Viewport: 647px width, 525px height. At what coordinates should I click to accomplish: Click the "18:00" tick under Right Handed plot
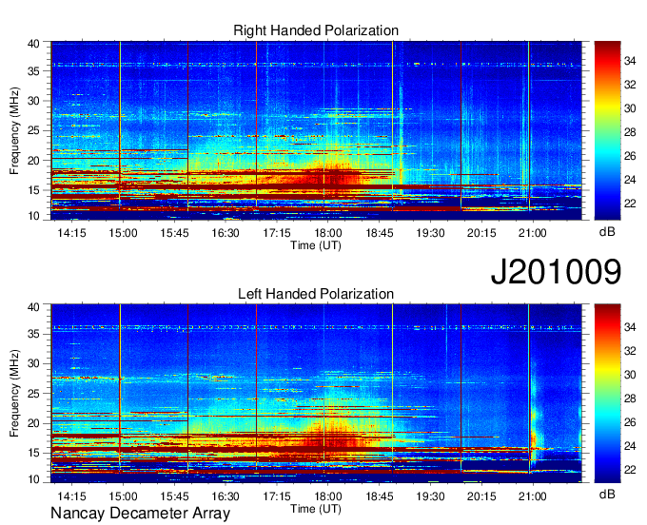[328, 233]
